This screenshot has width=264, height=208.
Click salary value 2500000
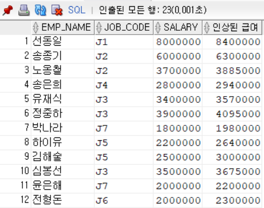(178, 157)
